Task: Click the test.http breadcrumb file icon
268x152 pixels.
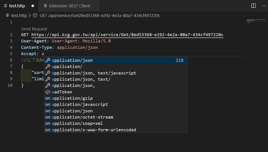Action: [x=8, y=15]
